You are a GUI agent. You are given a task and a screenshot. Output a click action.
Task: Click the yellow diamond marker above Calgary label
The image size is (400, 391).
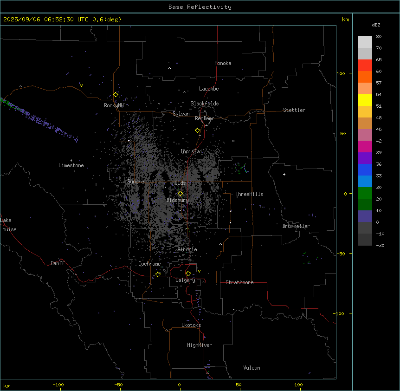point(188,273)
